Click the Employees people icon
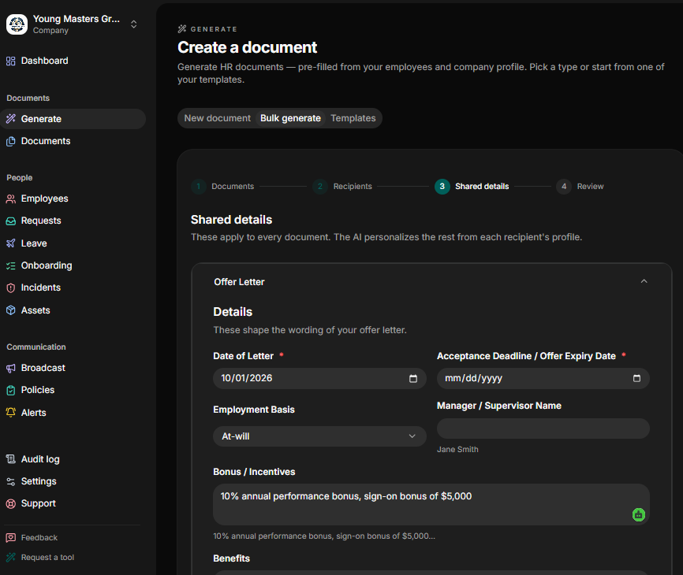683x575 pixels. point(11,198)
